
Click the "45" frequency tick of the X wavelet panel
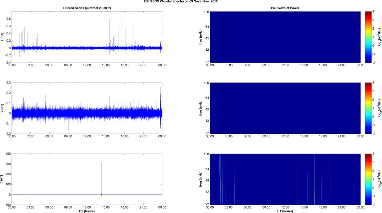(207, 38)
